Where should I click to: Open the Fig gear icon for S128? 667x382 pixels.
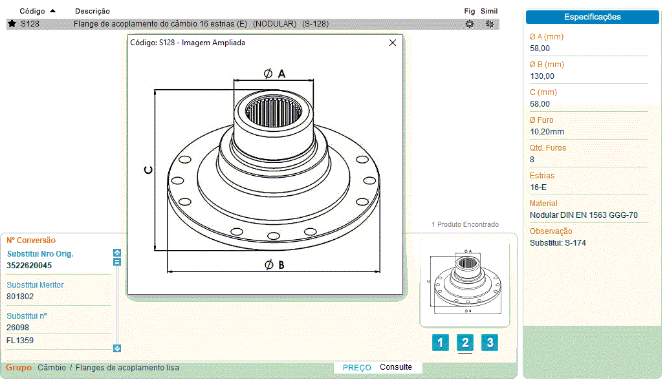[x=470, y=24]
